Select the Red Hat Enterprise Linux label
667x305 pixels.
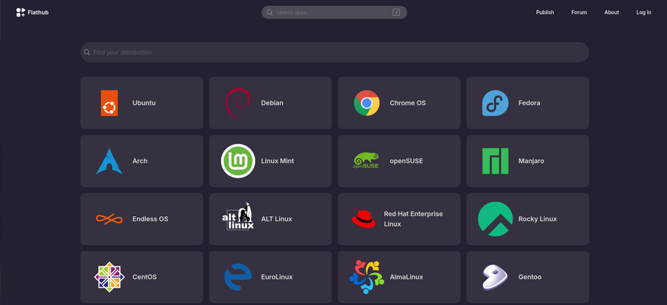coord(414,219)
